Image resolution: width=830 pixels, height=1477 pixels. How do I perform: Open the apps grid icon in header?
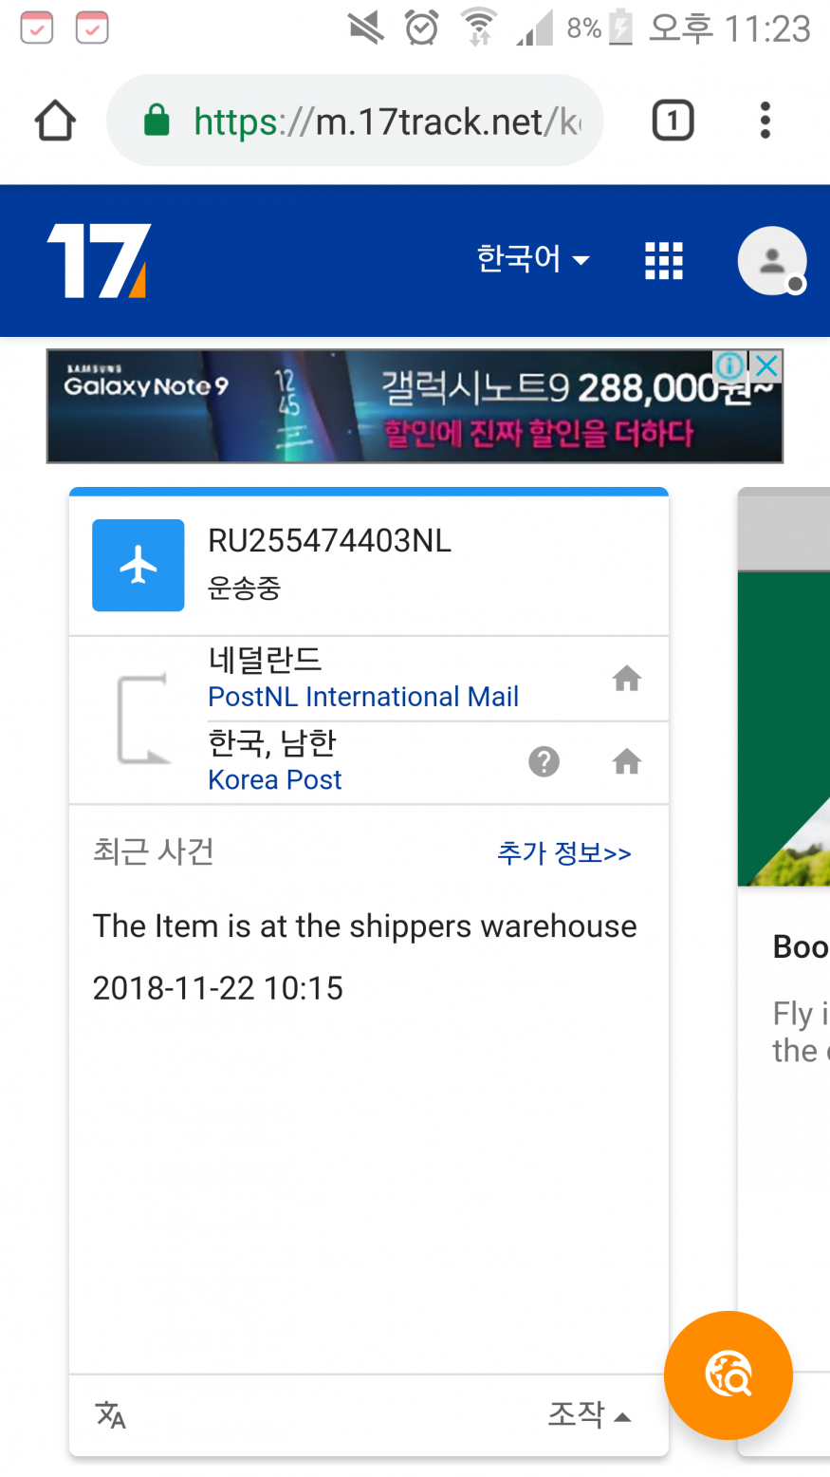coord(663,260)
